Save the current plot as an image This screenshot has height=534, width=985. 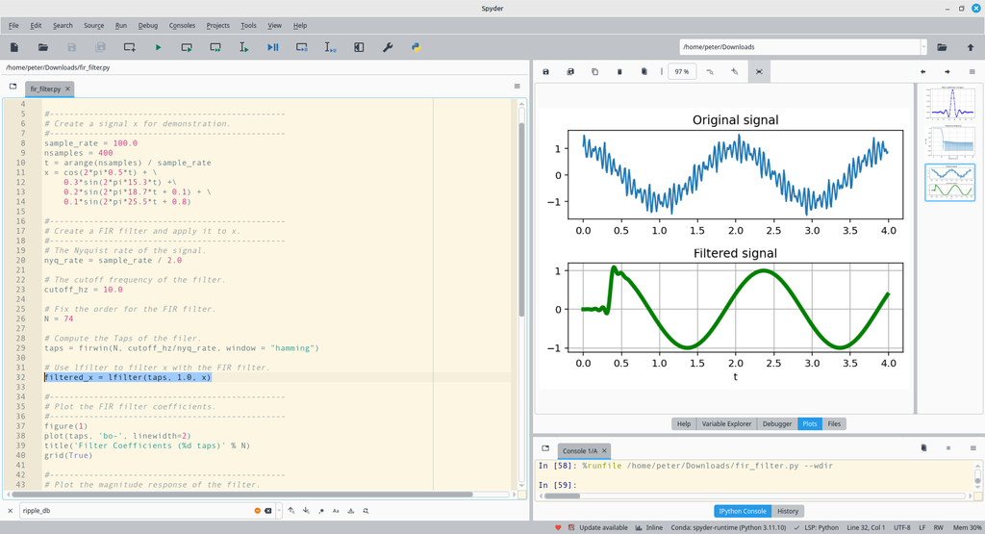pos(546,71)
